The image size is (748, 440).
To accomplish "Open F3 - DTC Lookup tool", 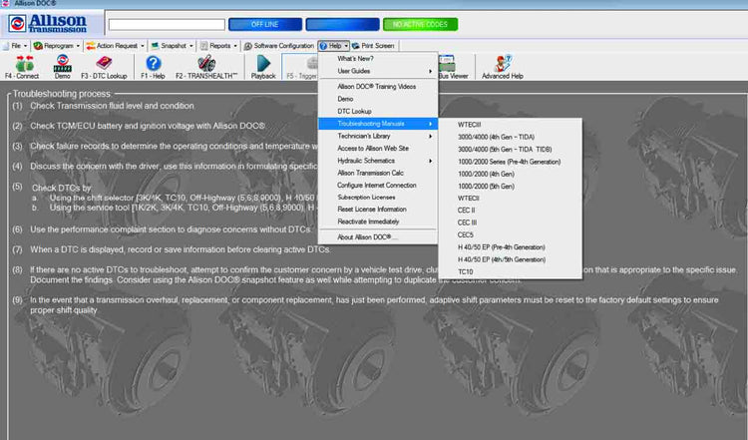I will tap(103, 64).
